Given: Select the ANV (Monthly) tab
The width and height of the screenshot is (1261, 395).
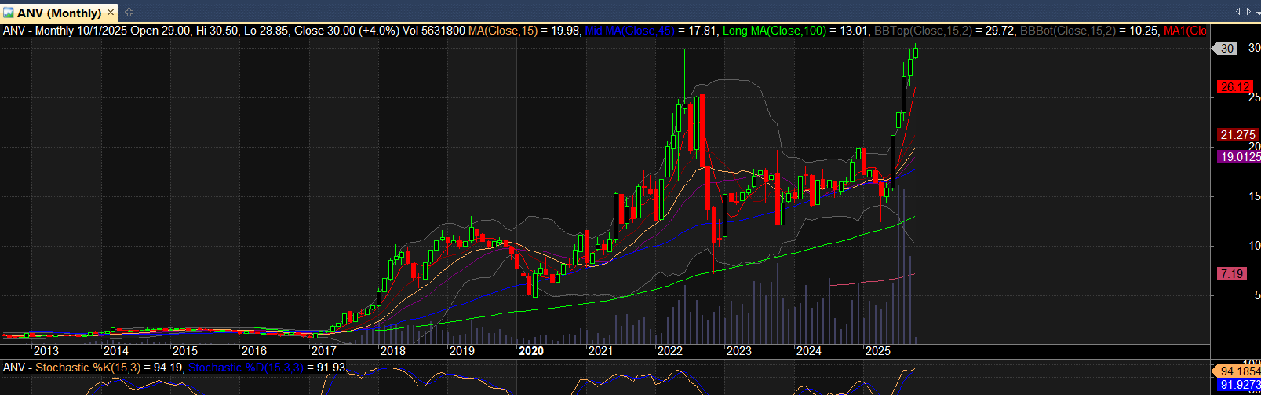Looking at the screenshot, I should pos(60,13).
